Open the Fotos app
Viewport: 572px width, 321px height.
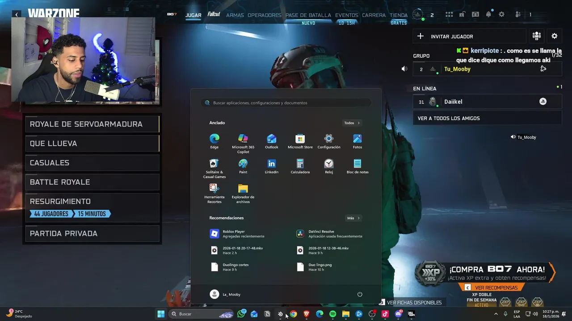click(357, 141)
